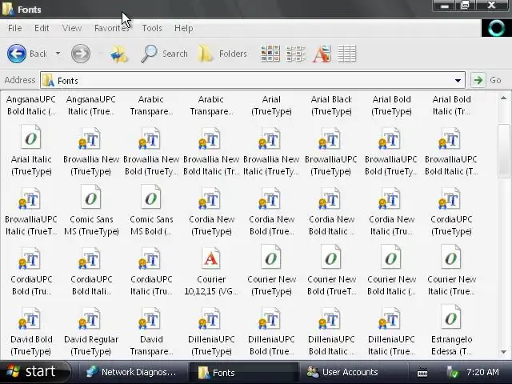Select Courier New Italic icon
Screen dimensions: 512x384
[x=451, y=258]
